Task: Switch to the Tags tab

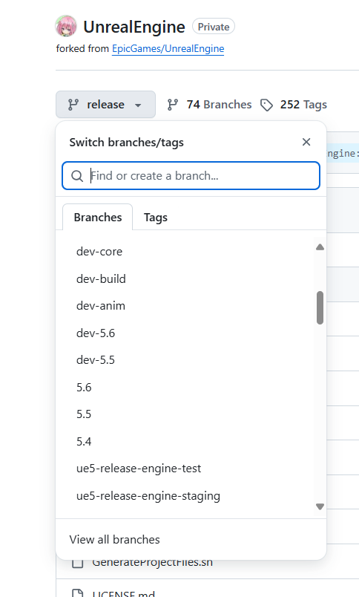Action: point(156,218)
